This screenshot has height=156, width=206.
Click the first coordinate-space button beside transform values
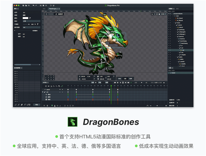(x=119, y=79)
